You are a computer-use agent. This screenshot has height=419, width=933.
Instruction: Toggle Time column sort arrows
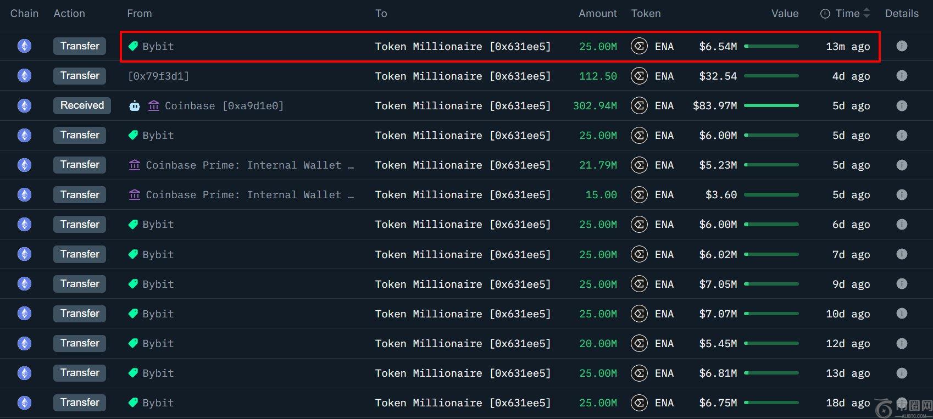867,13
